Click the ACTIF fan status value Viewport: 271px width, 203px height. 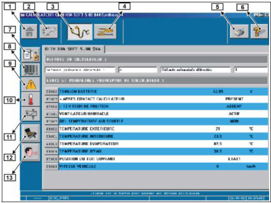234,114
